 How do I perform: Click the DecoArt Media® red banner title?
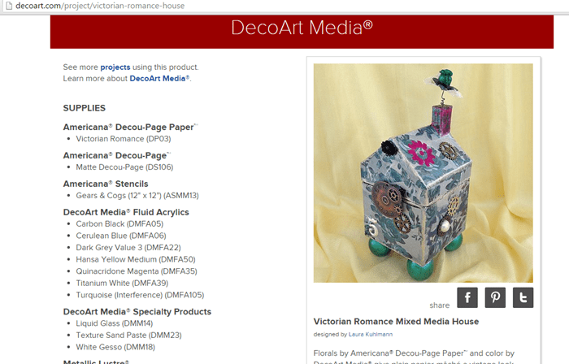302,28
